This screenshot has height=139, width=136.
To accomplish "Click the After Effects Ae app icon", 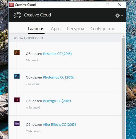I will click(x=17, y=124).
